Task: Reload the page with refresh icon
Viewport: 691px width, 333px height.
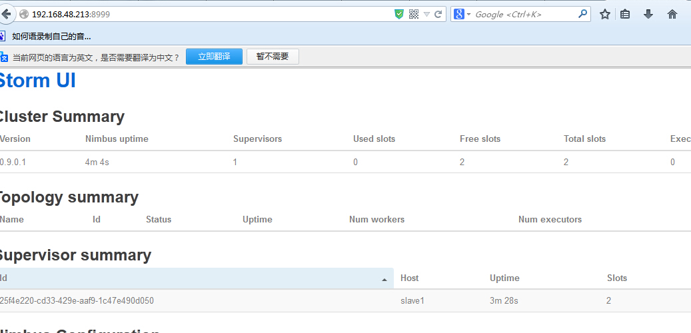Action: tap(438, 14)
